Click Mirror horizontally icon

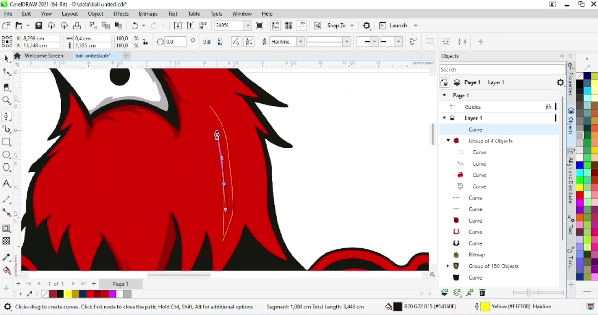(207, 42)
